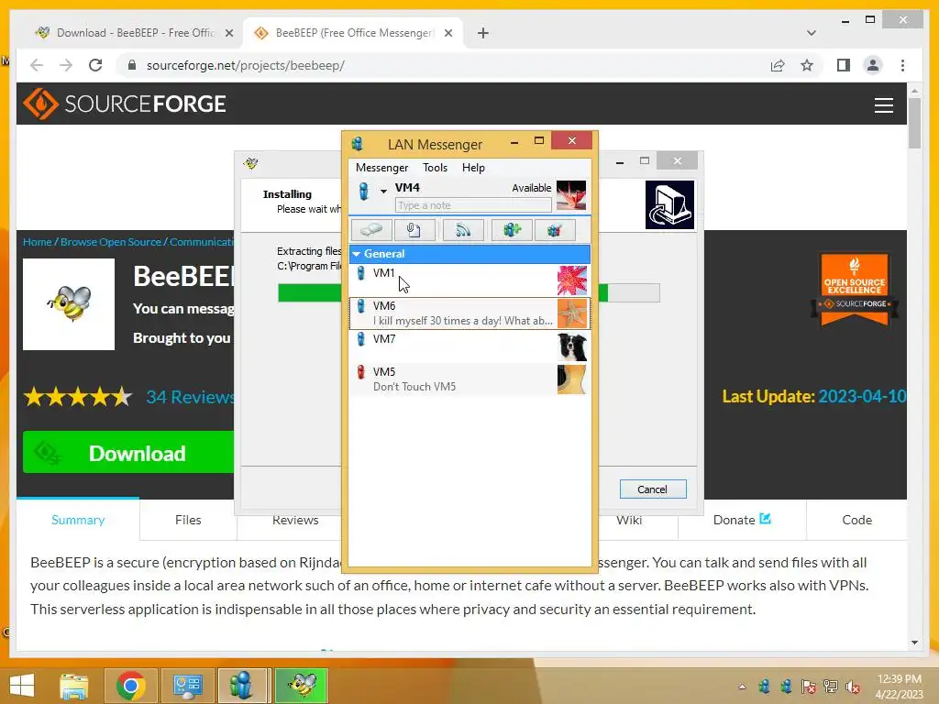Click the address bar showing sourceforge.net/projects/beebeep/
The width and height of the screenshot is (939, 704).
tap(443, 65)
